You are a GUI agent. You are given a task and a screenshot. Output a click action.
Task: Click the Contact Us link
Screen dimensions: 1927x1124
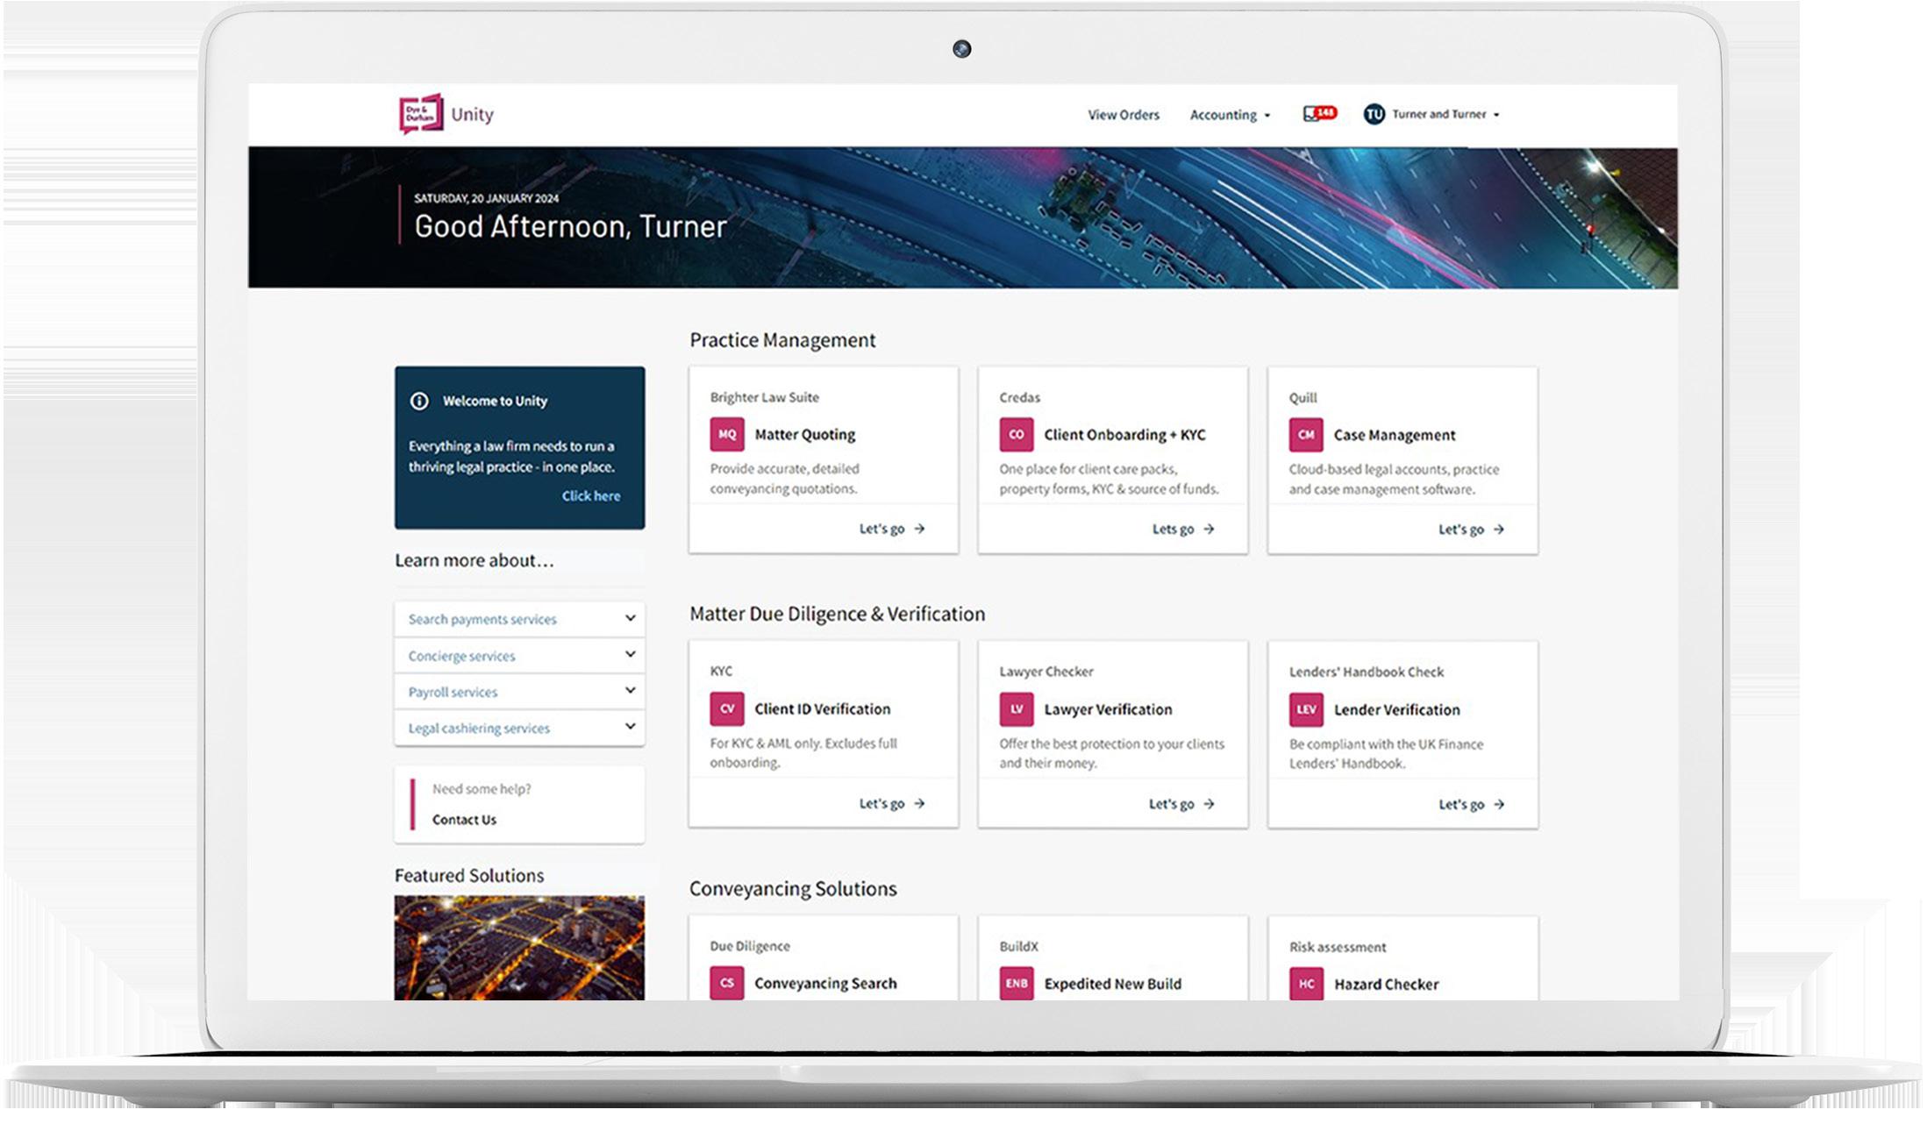click(464, 820)
